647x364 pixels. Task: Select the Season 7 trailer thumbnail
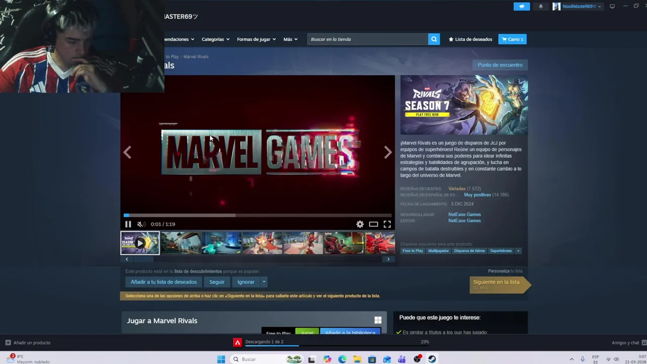click(x=140, y=243)
